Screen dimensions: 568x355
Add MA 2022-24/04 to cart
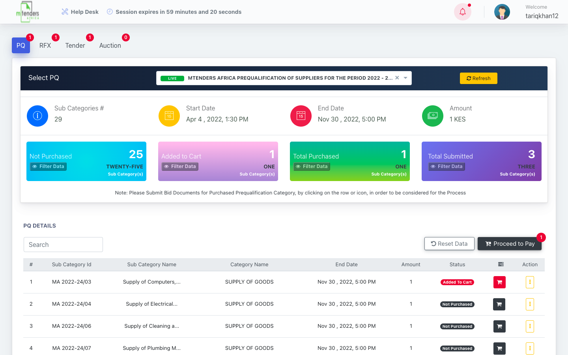499,304
